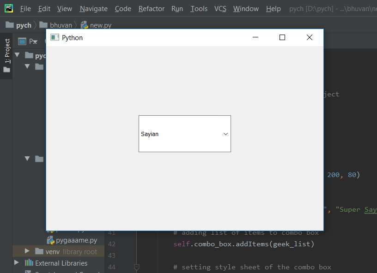Open the Refactor menu

151,9
